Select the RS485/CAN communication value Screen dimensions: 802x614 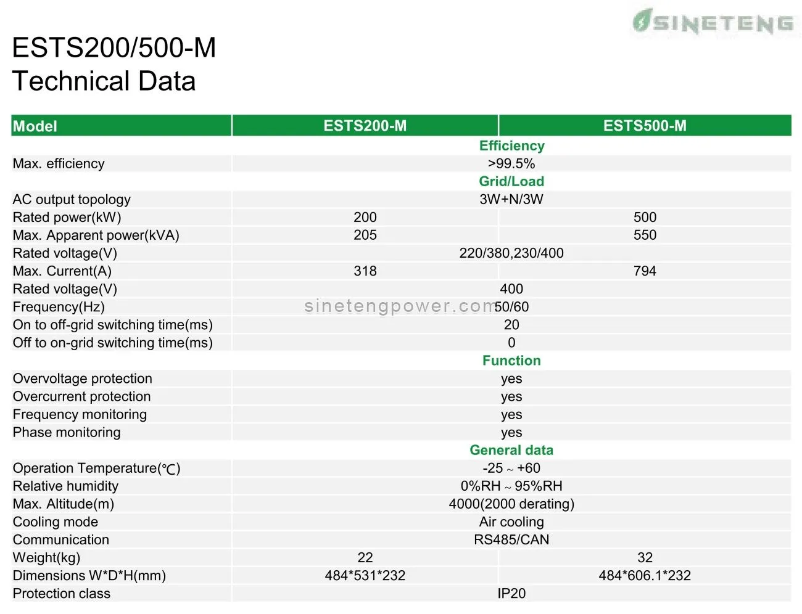511,539
